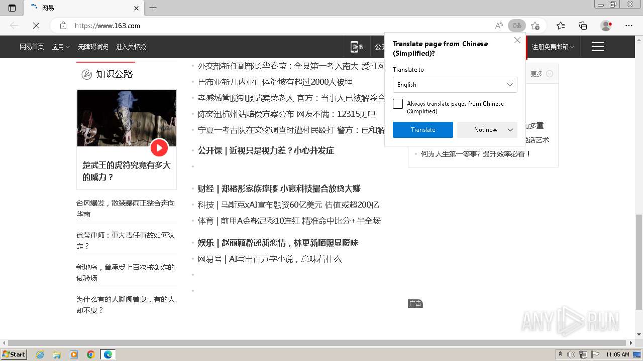Stop loading the page
Viewport: 643px width, 361px height.
click(36, 26)
